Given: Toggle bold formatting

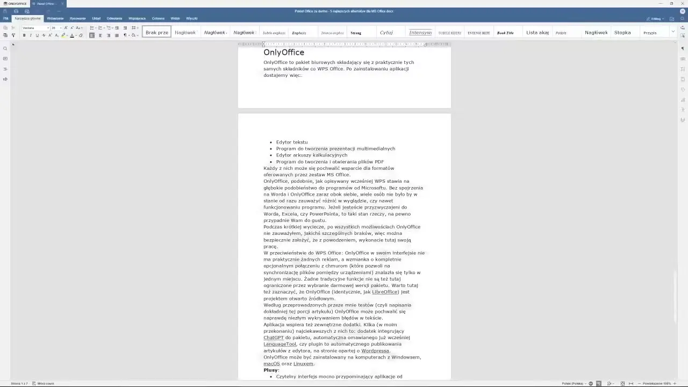Looking at the screenshot, I should pyautogui.click(x=24, y=35).
